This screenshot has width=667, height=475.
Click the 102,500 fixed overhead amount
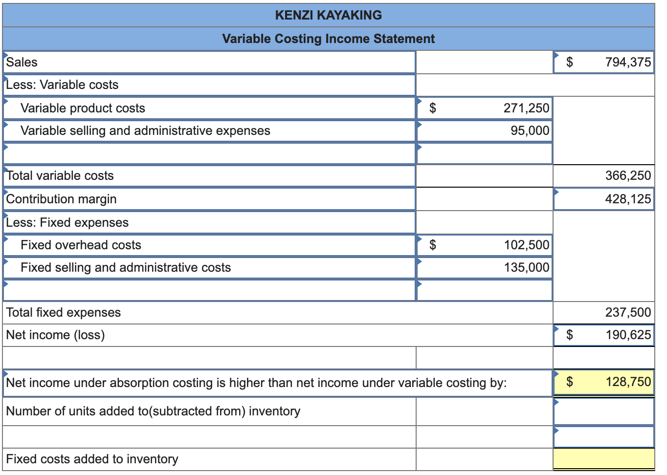485,245
